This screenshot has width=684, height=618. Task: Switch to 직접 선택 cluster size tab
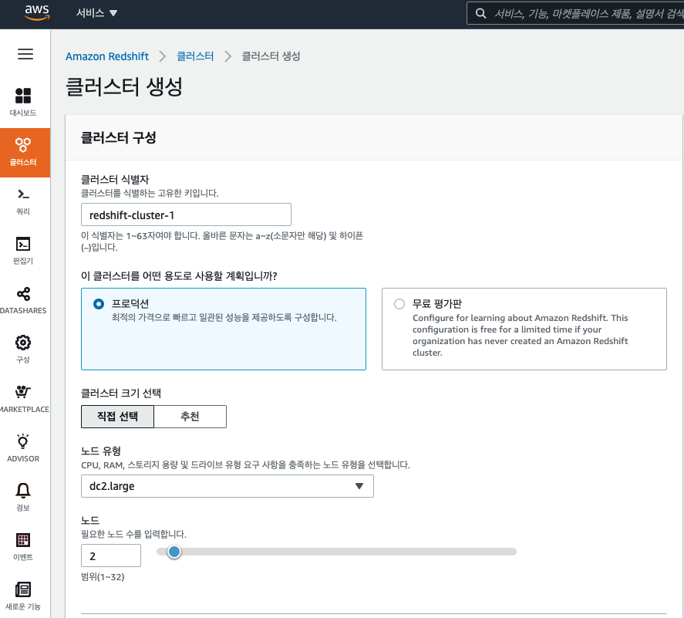pyautogui.click(x=117, y=417)
